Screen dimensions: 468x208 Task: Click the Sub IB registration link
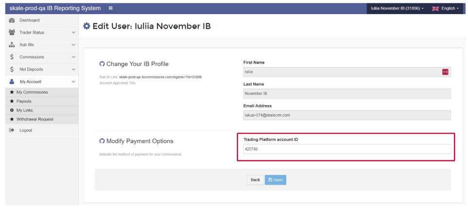(x=160, y=77)
